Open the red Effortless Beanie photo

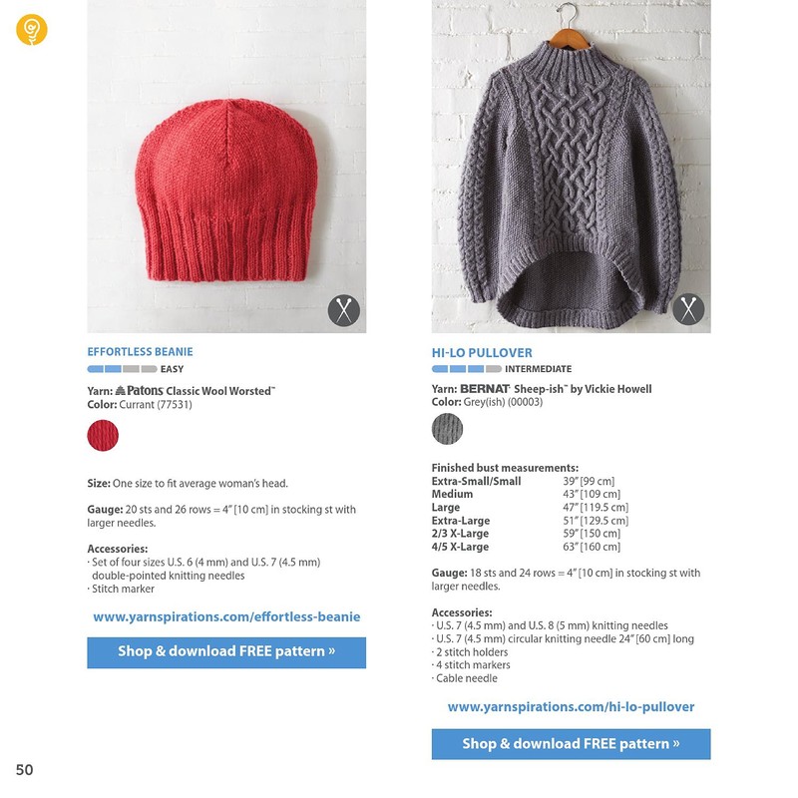point(226,167)
